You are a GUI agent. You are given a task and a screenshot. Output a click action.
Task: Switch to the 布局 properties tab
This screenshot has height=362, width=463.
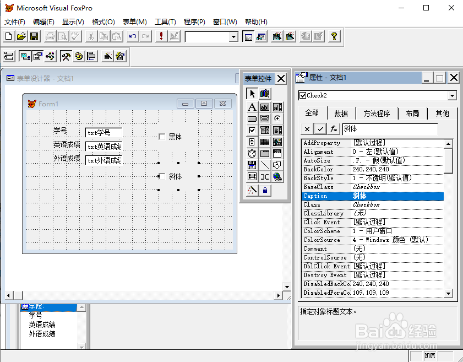pyautogui.click(x=412, y=114)
